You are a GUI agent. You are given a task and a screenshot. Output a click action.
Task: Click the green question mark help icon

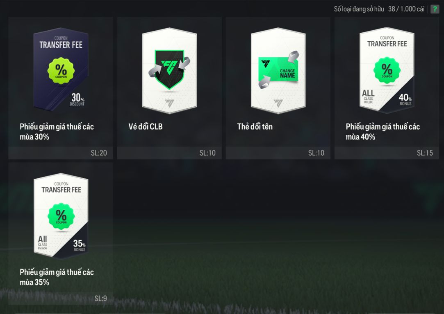click(435, 9)
